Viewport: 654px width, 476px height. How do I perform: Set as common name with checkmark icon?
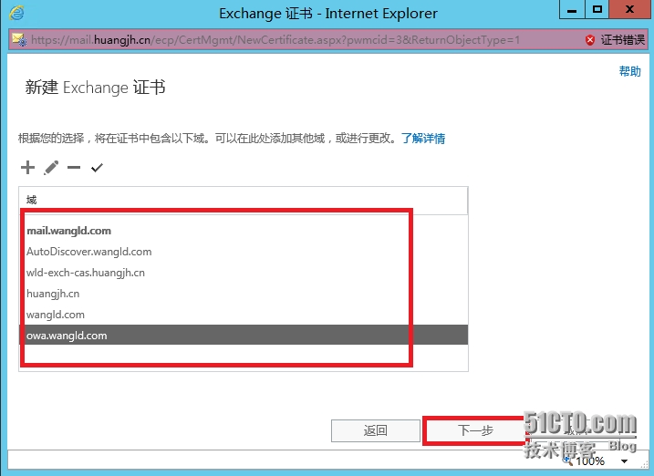97,168
